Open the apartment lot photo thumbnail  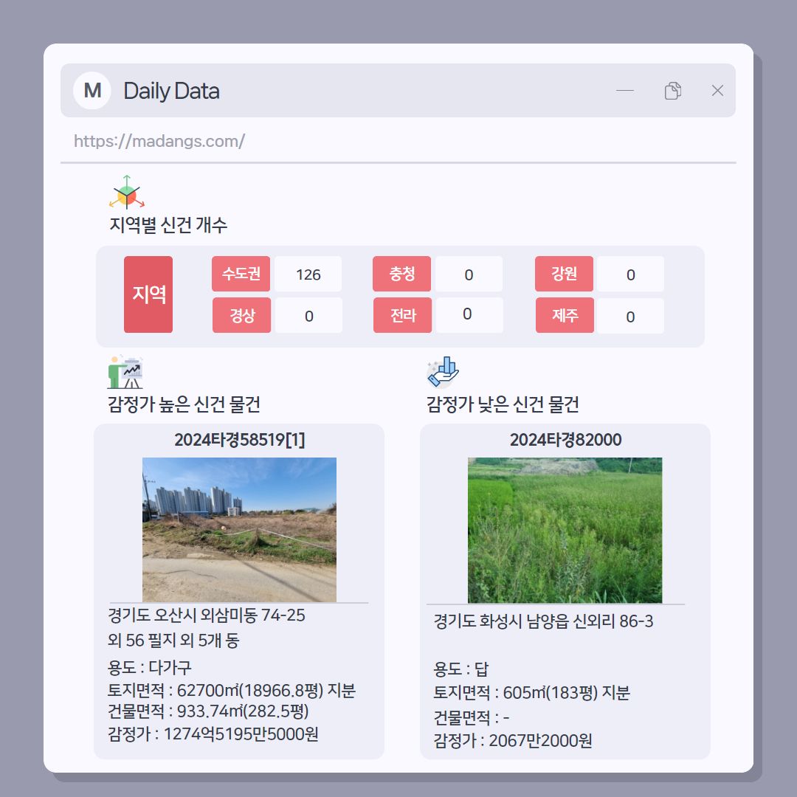(x=239, y=530)
